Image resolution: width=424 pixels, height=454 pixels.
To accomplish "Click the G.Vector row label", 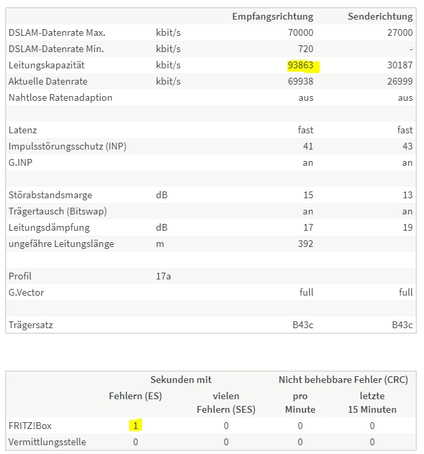I will click(x=26, y=292).
